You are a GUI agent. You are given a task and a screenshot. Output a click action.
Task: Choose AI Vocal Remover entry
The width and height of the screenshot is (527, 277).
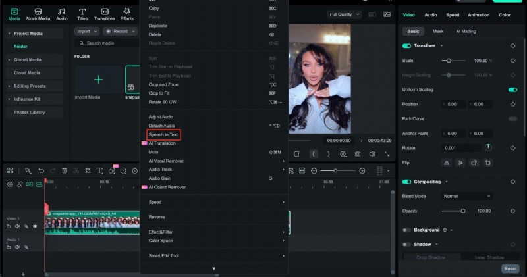coord(166,161)
